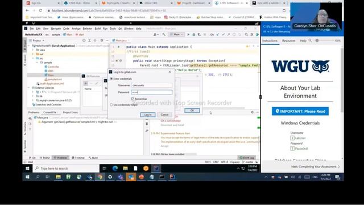
Task: Run the Main configuration with the green play icon
Action: point(188,35)
